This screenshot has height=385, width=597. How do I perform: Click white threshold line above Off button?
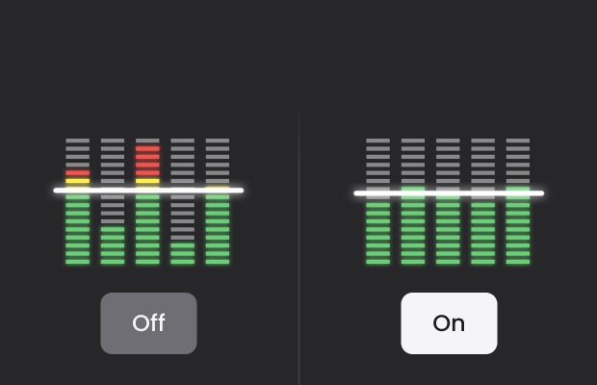148,191
